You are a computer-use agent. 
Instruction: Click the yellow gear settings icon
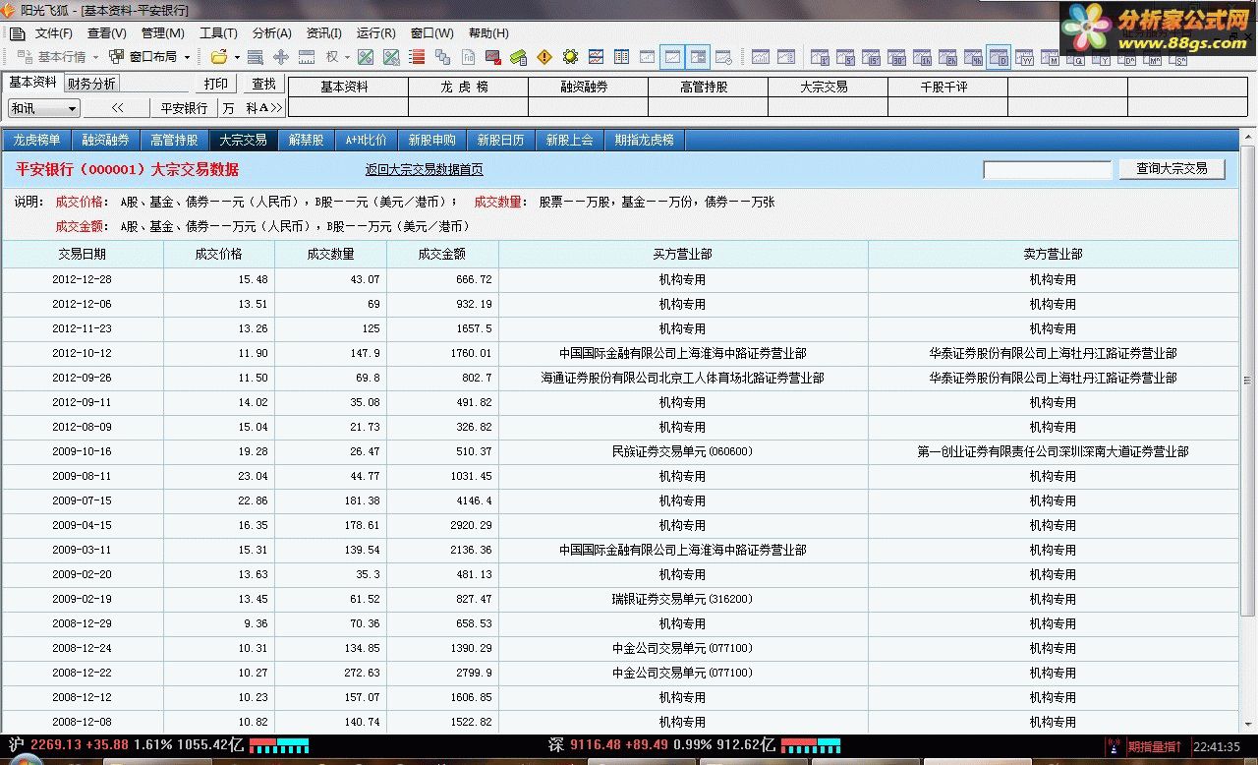pos(570,57)
